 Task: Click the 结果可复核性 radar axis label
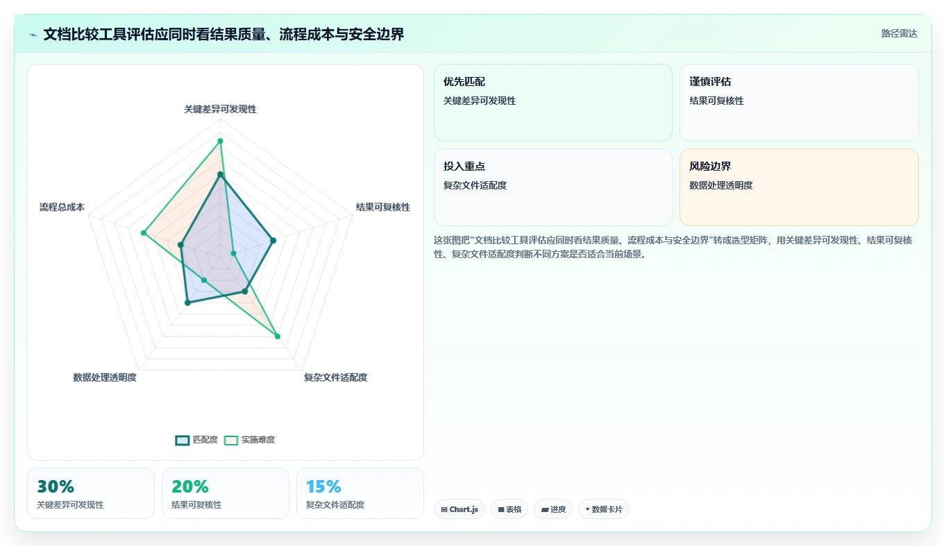click(x=383, y=207)
